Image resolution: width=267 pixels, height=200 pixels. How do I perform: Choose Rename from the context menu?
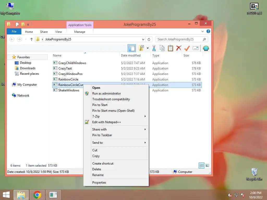(116, 175)
